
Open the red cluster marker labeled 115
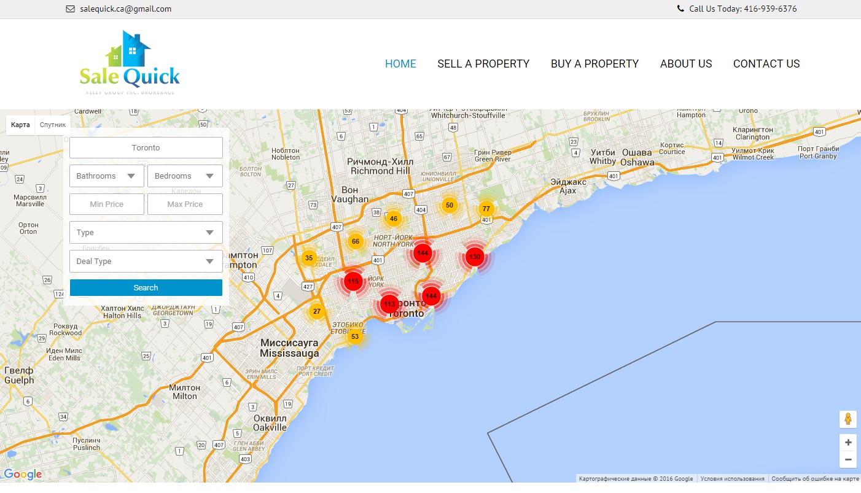(x=353, y=282)
